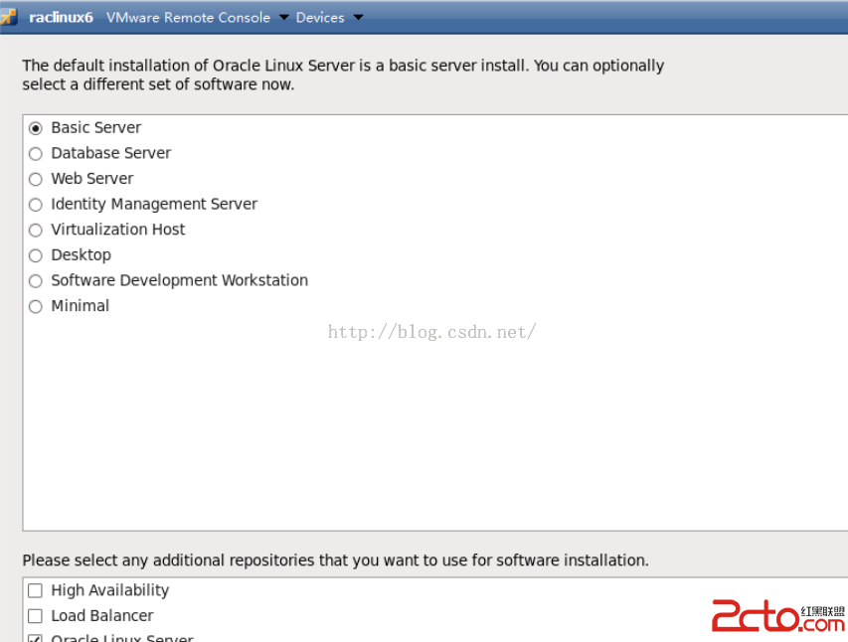The width and height of the screenshot is (848, 642).
Task: Select the Desktop installation option
Action: tap(36, 255)
